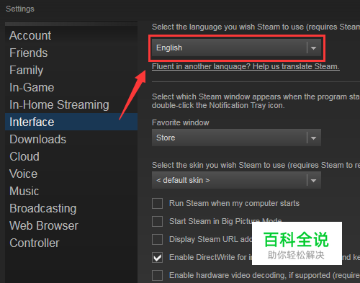
Task: Click the Settings window title
Action: [20, 9]
